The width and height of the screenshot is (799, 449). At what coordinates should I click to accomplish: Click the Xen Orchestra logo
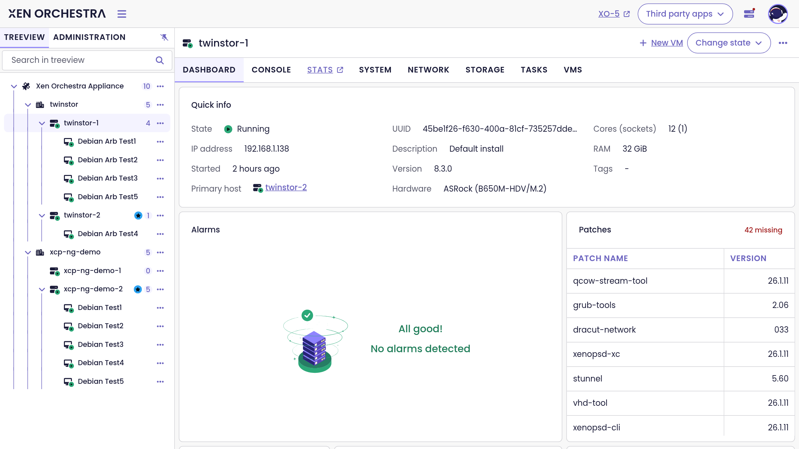[x=57, y=14]
